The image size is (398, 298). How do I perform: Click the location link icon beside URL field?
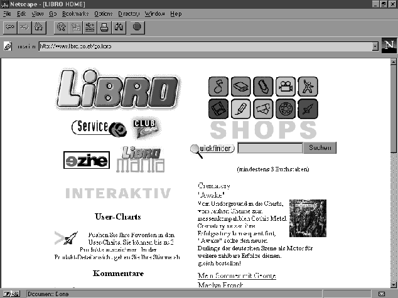8,46
